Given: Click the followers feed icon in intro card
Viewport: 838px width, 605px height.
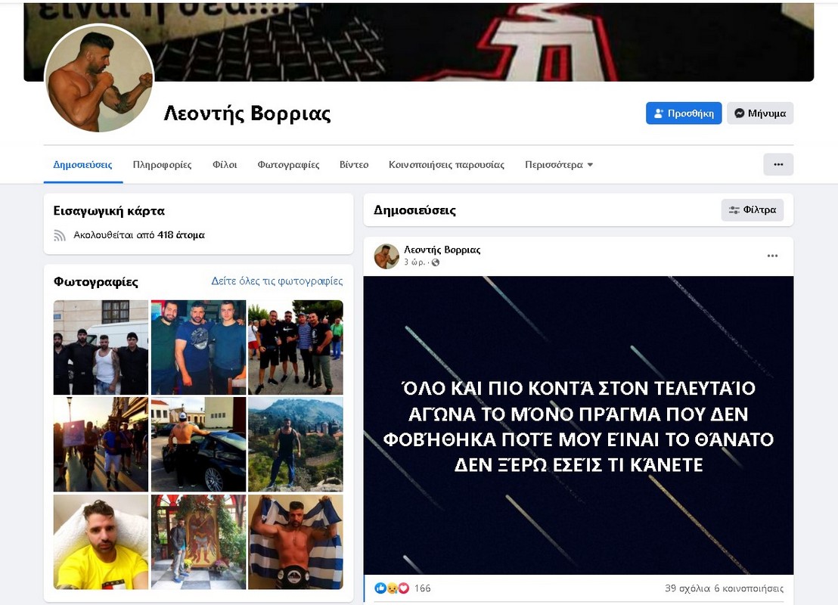Looking at the screenshot, I should pyautogui.click(x=60, y=235).
